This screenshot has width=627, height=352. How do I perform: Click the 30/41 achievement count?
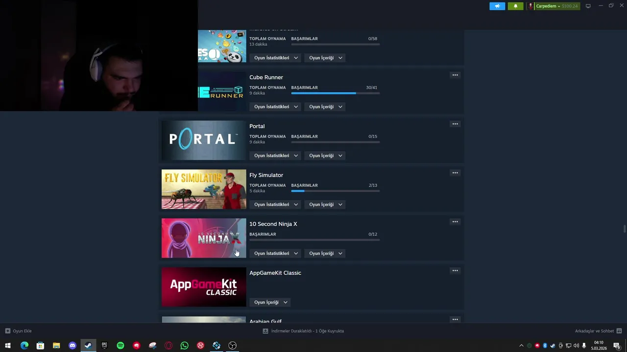click(371, 88)
